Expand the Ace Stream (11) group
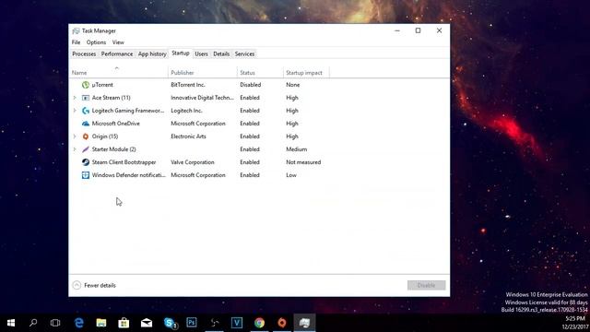590x332 pixels. [x=75, y=98]
